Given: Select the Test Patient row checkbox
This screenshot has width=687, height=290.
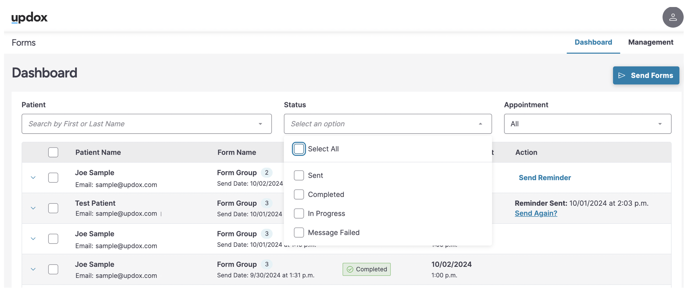Looking at the screenshot, I should click(x=53, y=208).
